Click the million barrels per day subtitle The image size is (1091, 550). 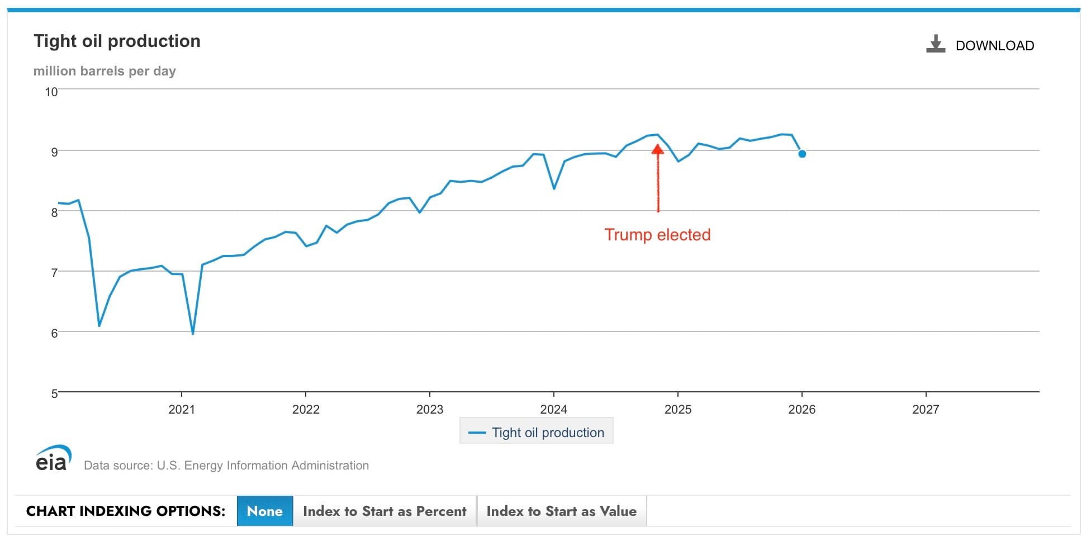(105, 71)
